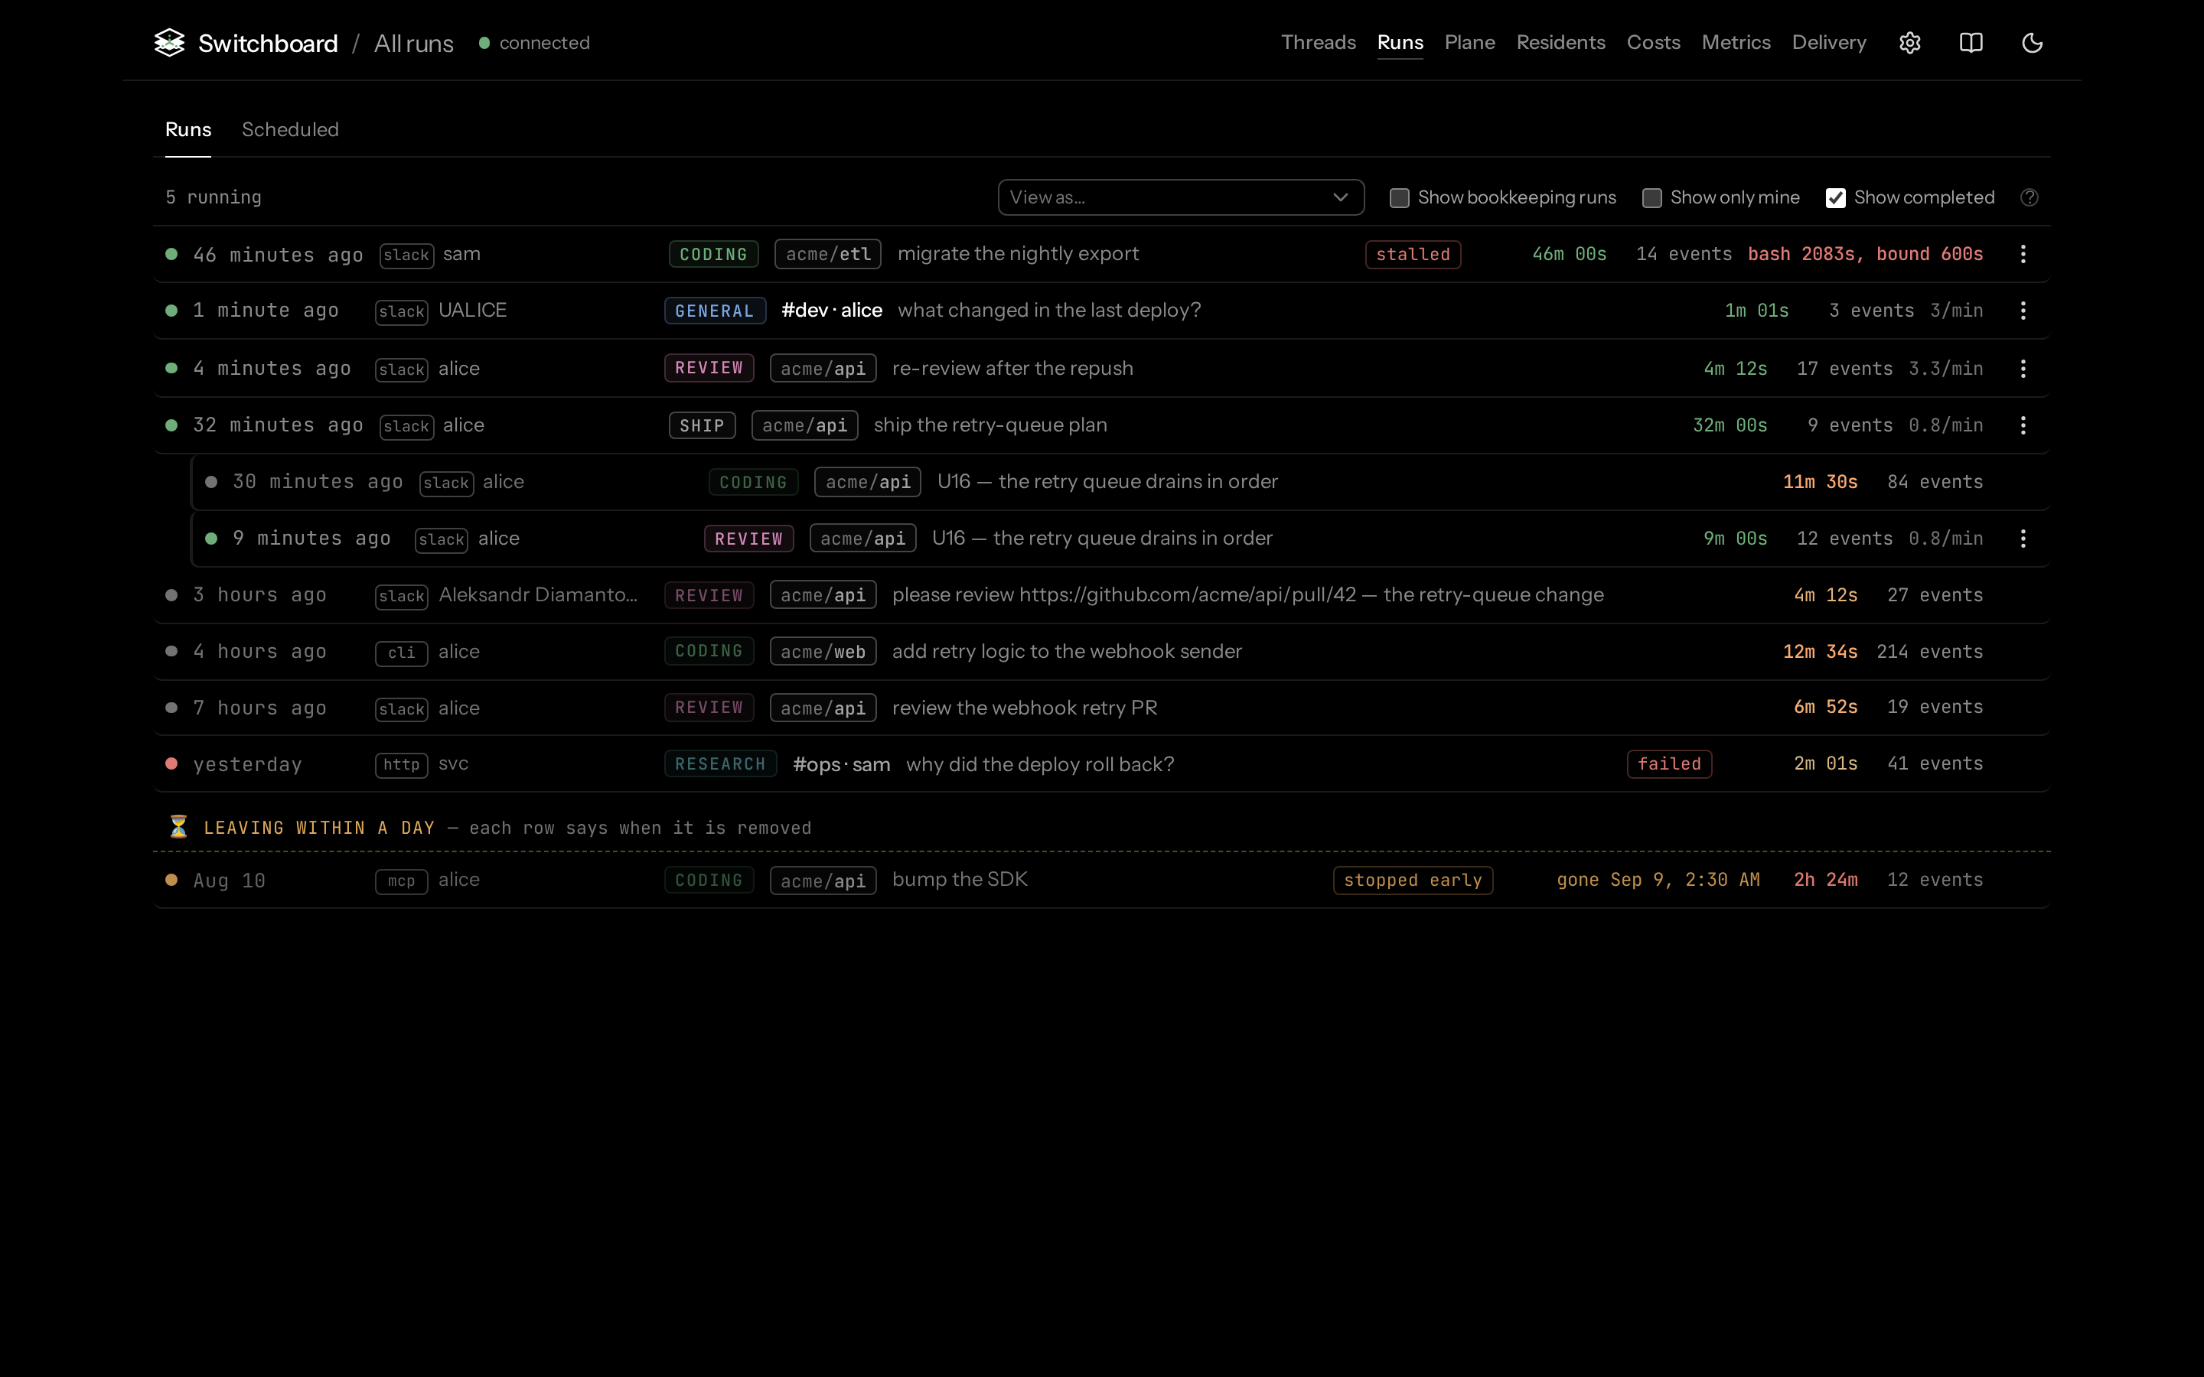Click red status dot on yesterday run
This screenshot has width=2204, height=1377.
pos(171,763)
